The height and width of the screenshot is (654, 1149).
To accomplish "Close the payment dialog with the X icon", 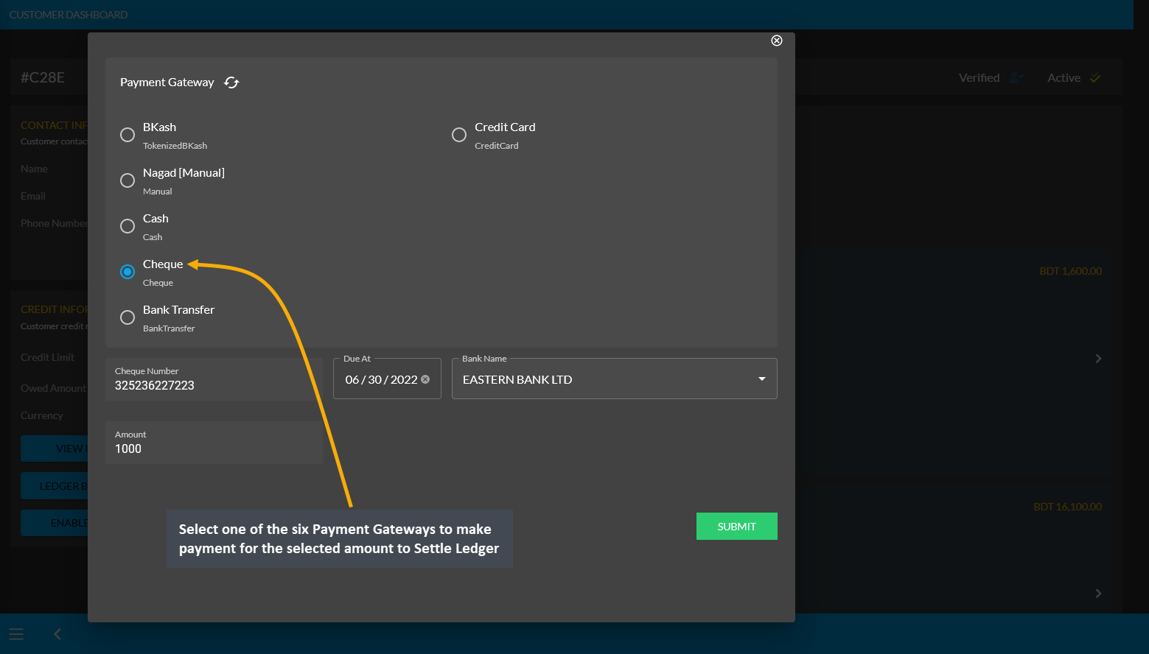I will [776, 41].
